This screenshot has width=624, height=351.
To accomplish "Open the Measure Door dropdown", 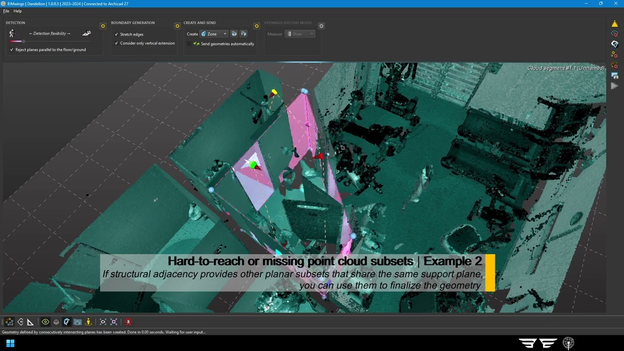I will click(x=300, y=34).
